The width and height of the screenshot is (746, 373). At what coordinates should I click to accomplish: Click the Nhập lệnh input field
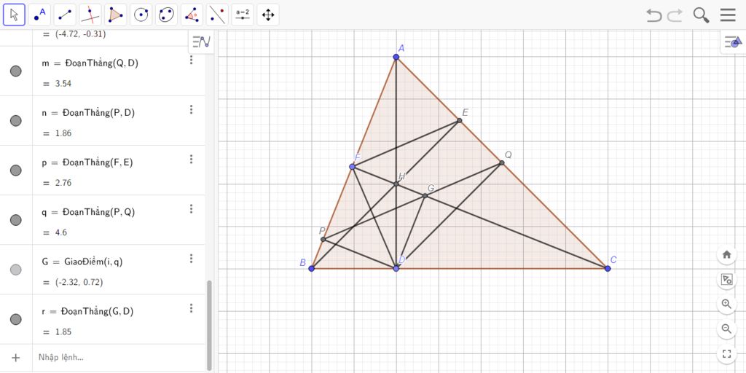[x=119, y=357]
